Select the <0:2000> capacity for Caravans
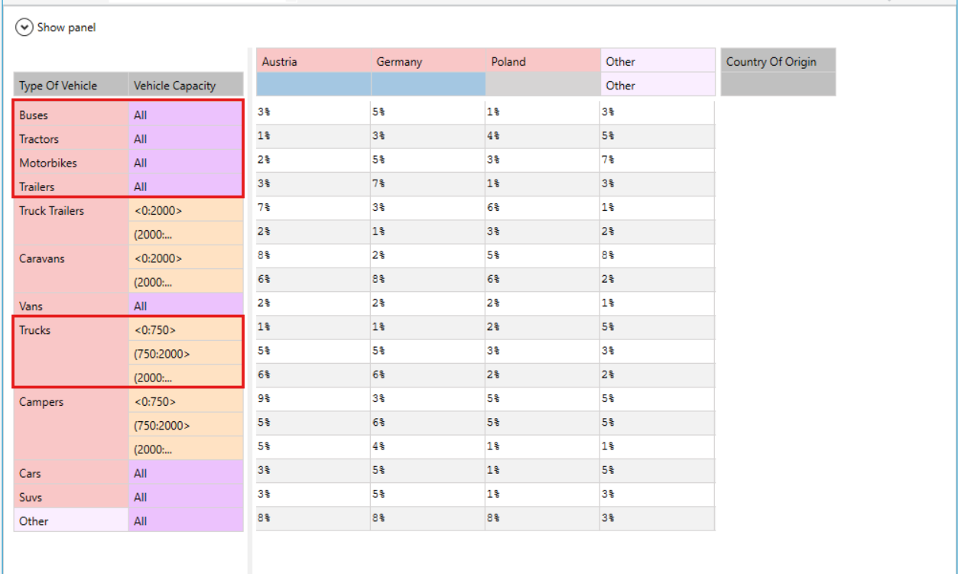The height and width of the screenshot is (574, 958). (186, 258)
